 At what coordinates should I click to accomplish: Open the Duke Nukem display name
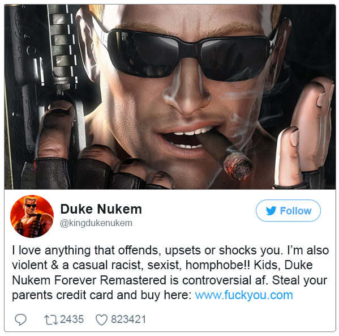click(x=101, y=209)
